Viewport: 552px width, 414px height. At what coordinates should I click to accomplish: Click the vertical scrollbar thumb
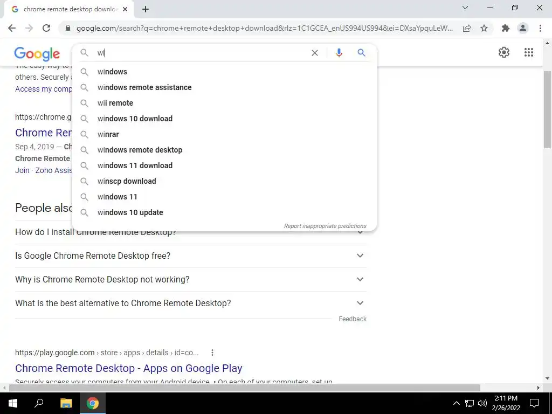547,109
